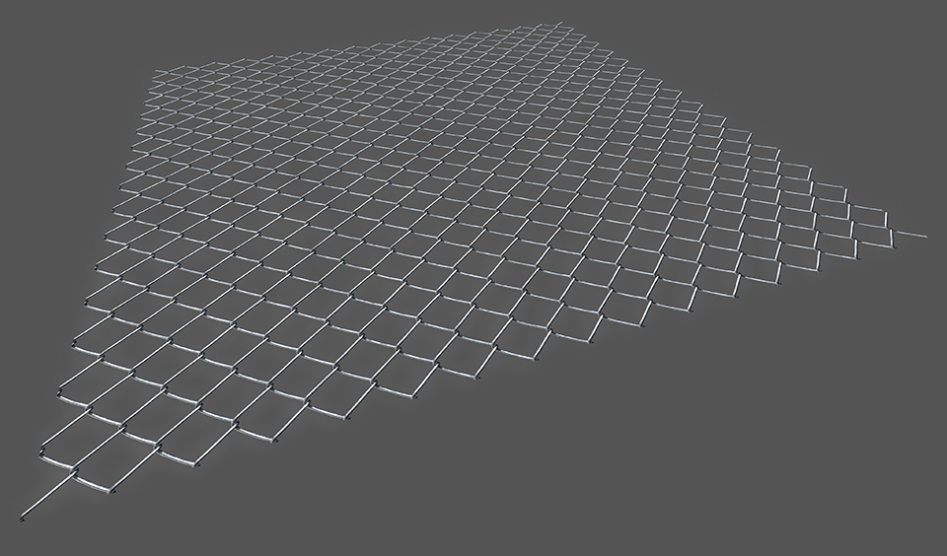947x556 pixels.
Task: Pick the last diamond cell beside the rightmost wire tip
Action: [x=871, y=234]
